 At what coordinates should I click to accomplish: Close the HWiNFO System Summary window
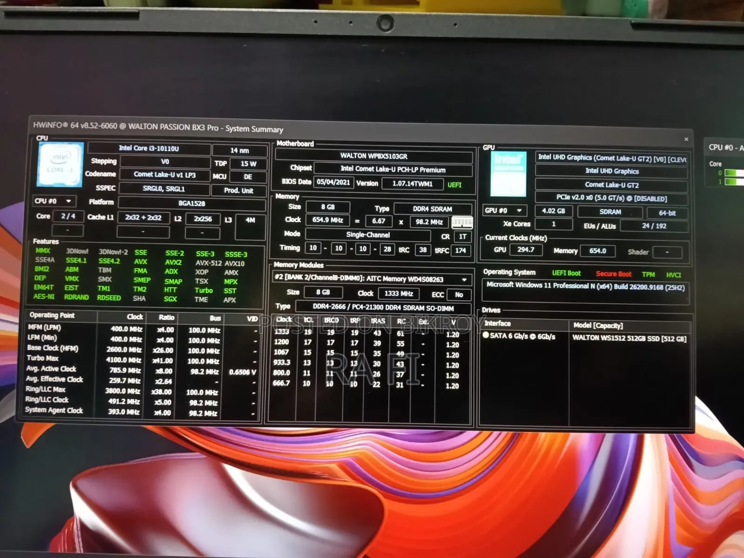tap(686, 139)
